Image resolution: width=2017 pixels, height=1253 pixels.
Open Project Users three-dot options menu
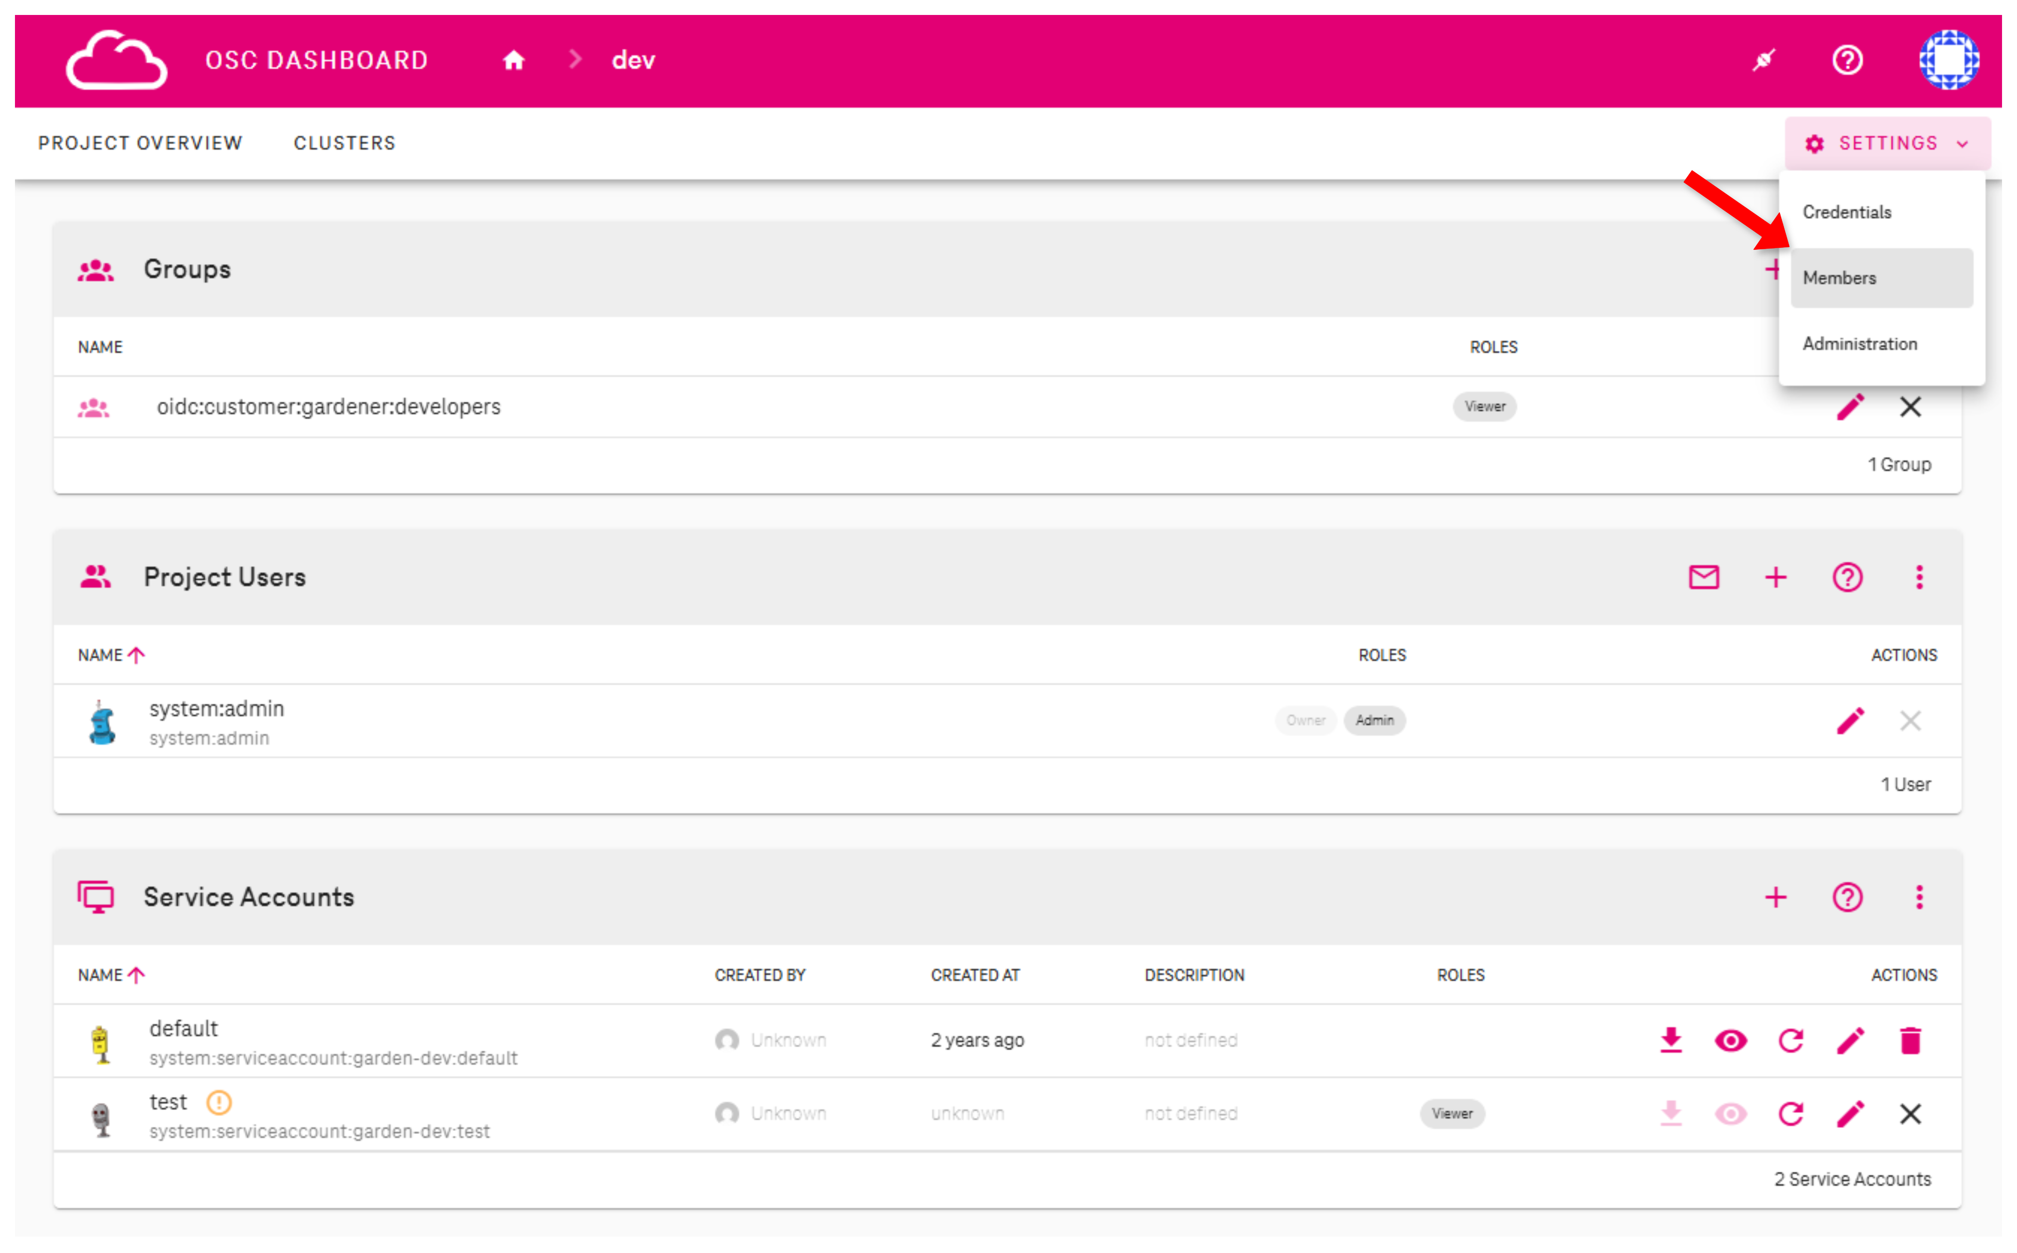1919,577
